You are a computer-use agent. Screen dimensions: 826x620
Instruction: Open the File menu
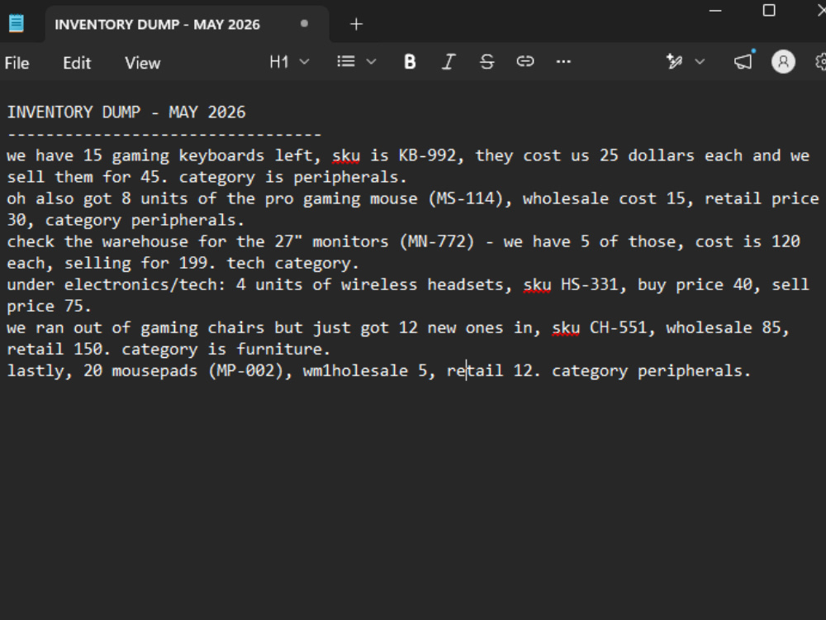[17, 64]
